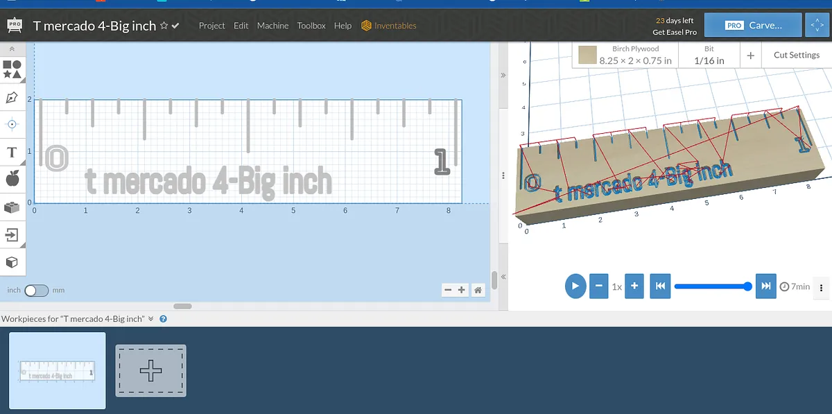Expand the Workpieces chevron dropdown
Viewport: 832px width, 414px height.
[151, 319]
